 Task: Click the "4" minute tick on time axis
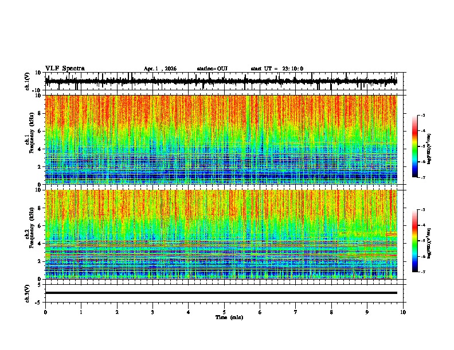coord(189,312)
